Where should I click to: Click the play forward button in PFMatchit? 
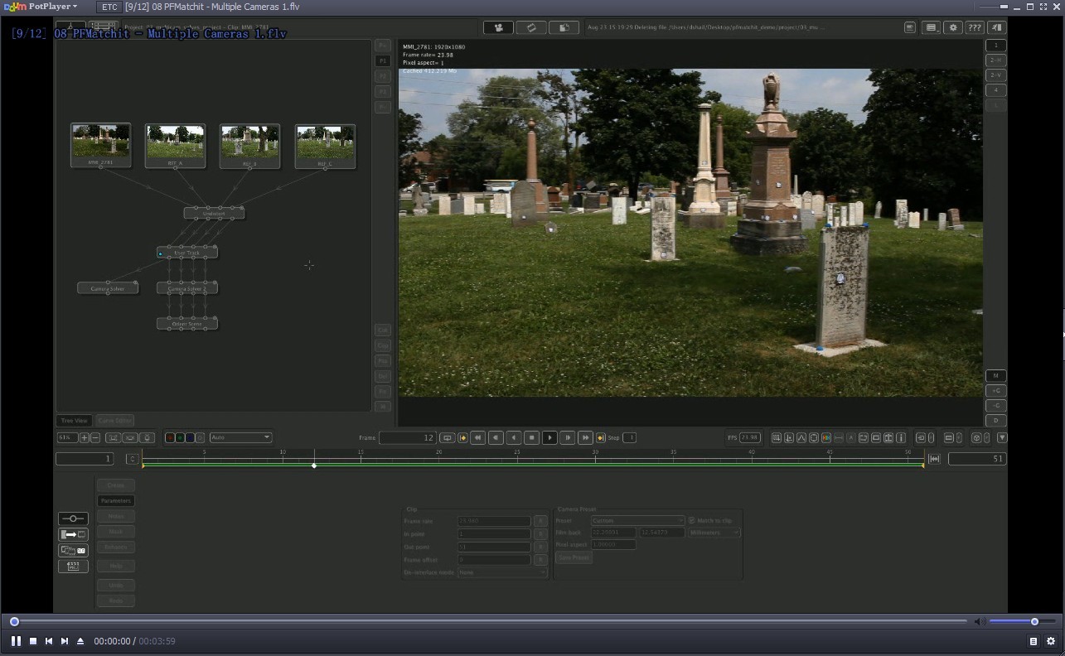[x=549, y=437]
